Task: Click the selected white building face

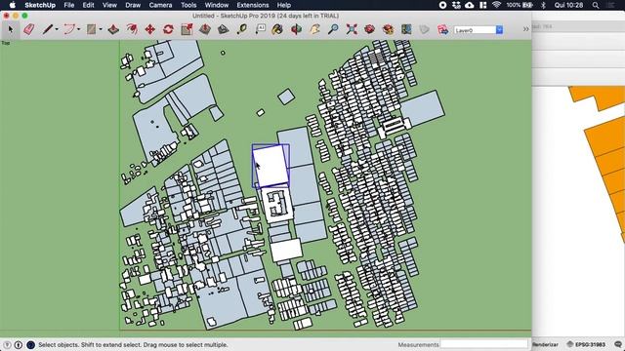Action: point(271,167)
